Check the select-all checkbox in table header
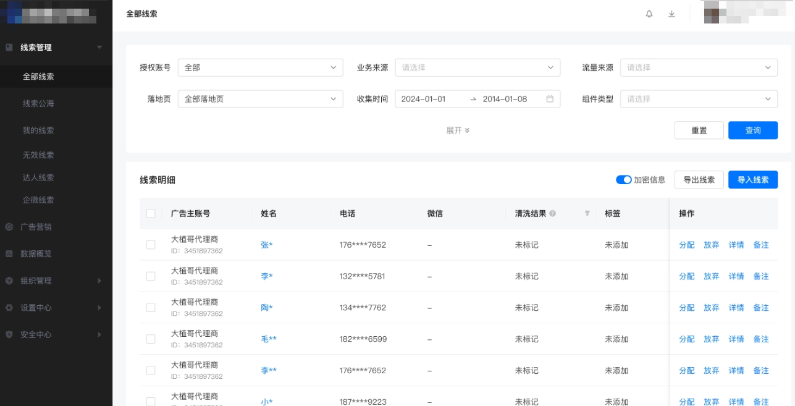Image resolution: width=795 pixels, height=406 pixels. point(150,213)
